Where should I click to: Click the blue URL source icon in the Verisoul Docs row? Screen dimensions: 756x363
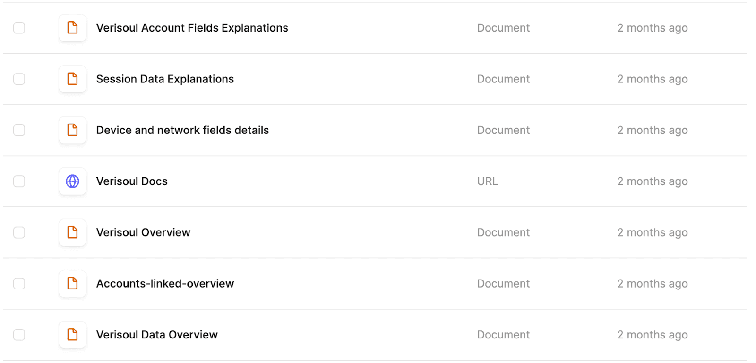[x=72, y=181]
